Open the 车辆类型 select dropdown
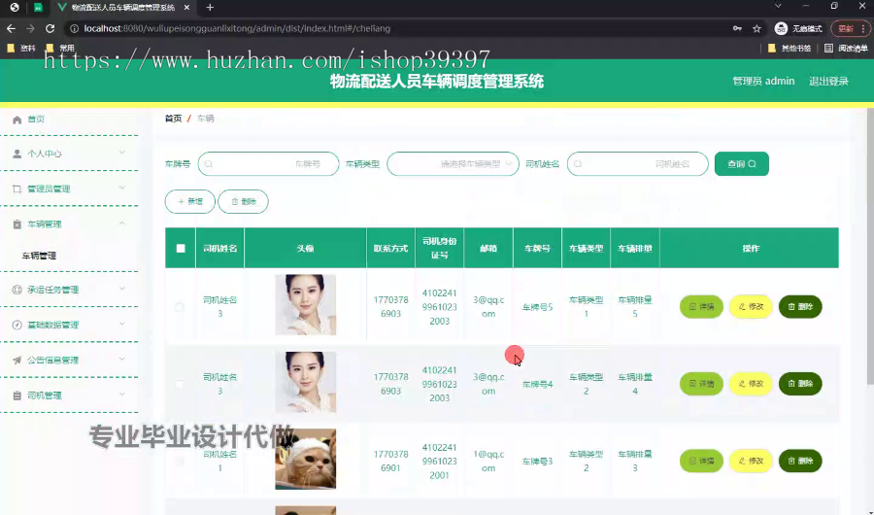 click(x=453, y=164)
